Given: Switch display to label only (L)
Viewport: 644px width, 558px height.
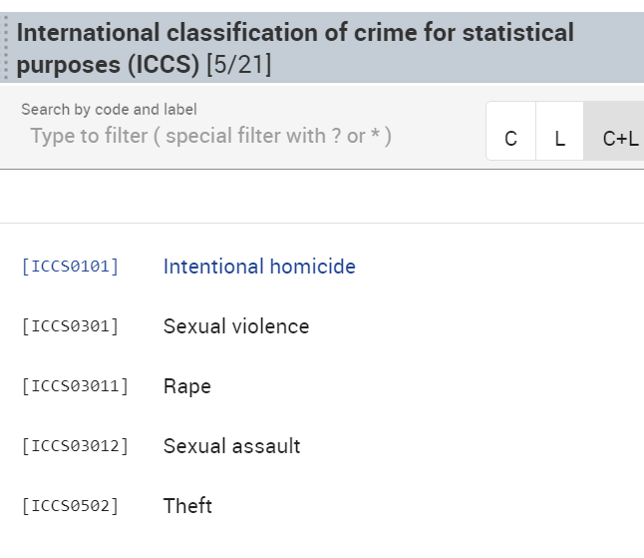Looking at the screenshot, I should click(x=560, y=139).
